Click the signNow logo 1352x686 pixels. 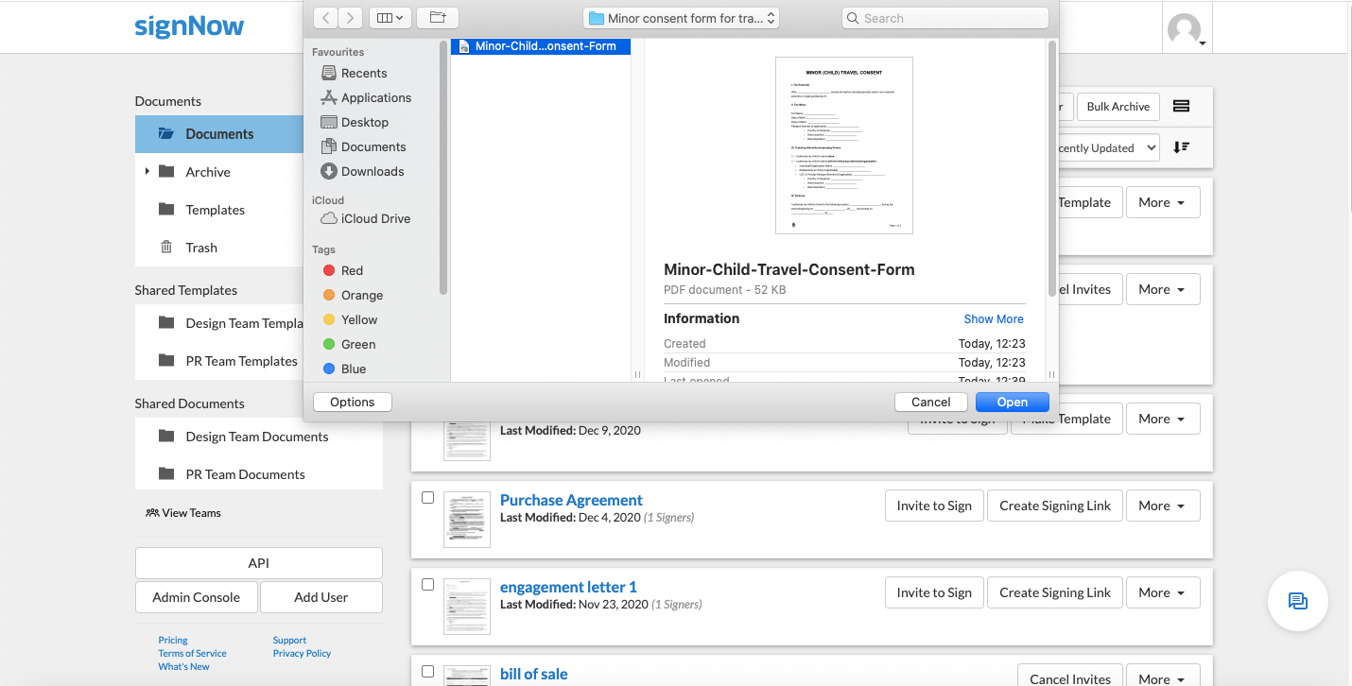click(189, 26)
